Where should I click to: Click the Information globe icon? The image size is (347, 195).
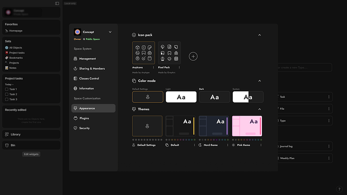pyautogui.click(x=75, y=88)
